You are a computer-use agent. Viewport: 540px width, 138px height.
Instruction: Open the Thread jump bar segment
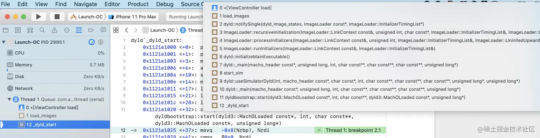[x=192, y=30]
